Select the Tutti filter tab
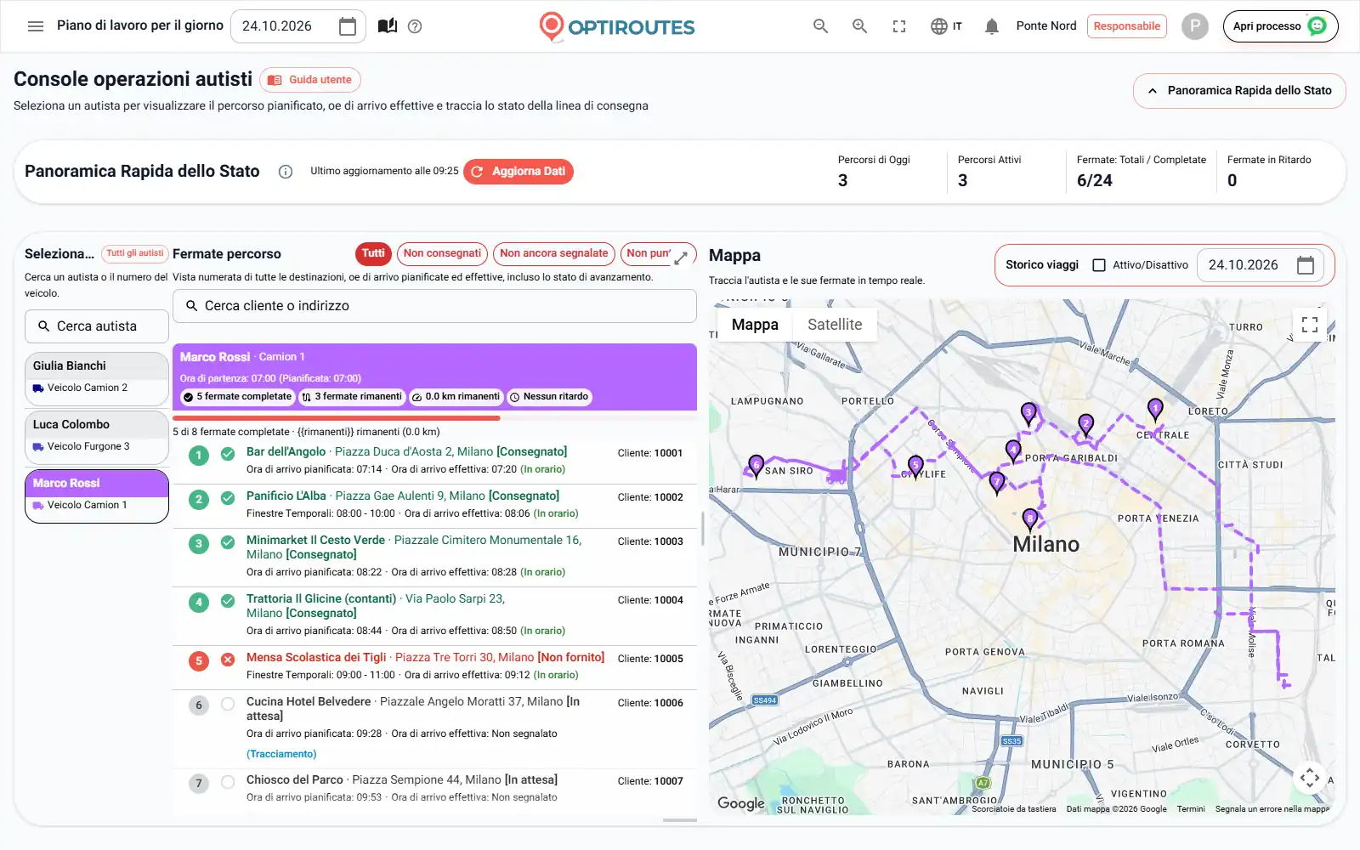Screen dimensions: 1360x850 (373, 253)
